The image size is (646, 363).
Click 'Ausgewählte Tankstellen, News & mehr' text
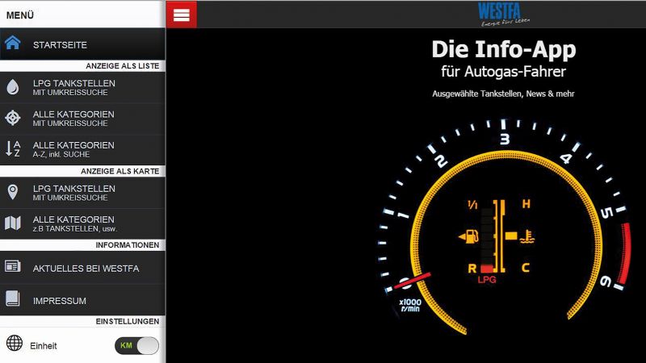[503, 94]
